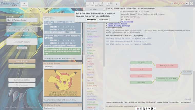Toggle the 'Don't allow spectators' checkbox
Viewport: 195px width, 110px height.
pos(8,35)
